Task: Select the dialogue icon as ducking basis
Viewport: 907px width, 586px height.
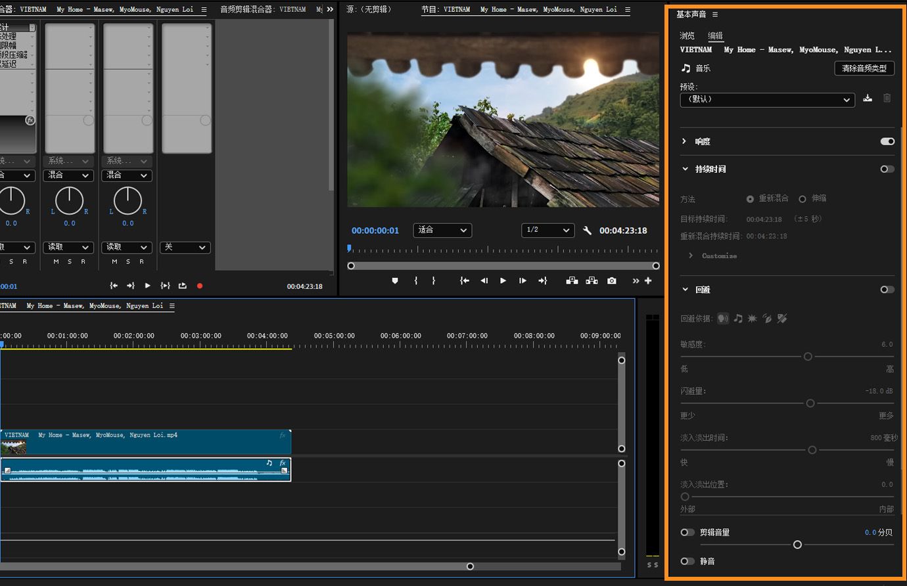Action: coord(723,318)
